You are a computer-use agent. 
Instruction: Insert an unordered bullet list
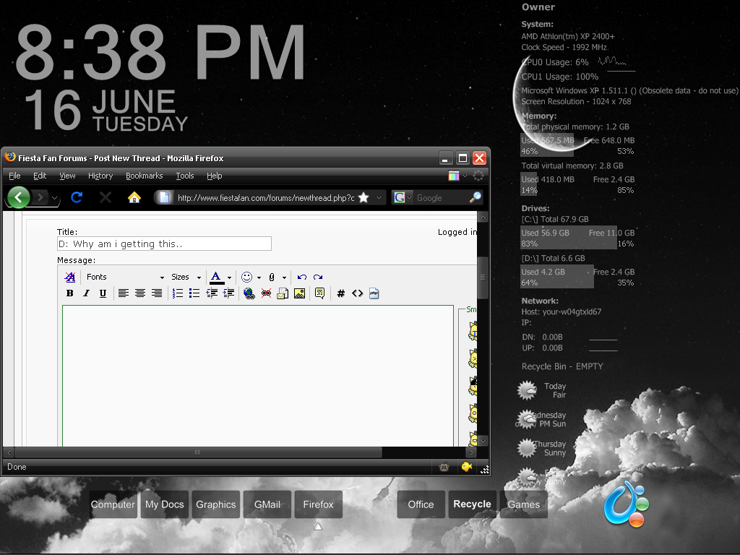click(194, 293)
